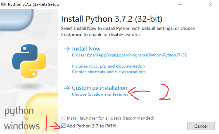Minimize the Python Setup window

(x=180, y=4)
